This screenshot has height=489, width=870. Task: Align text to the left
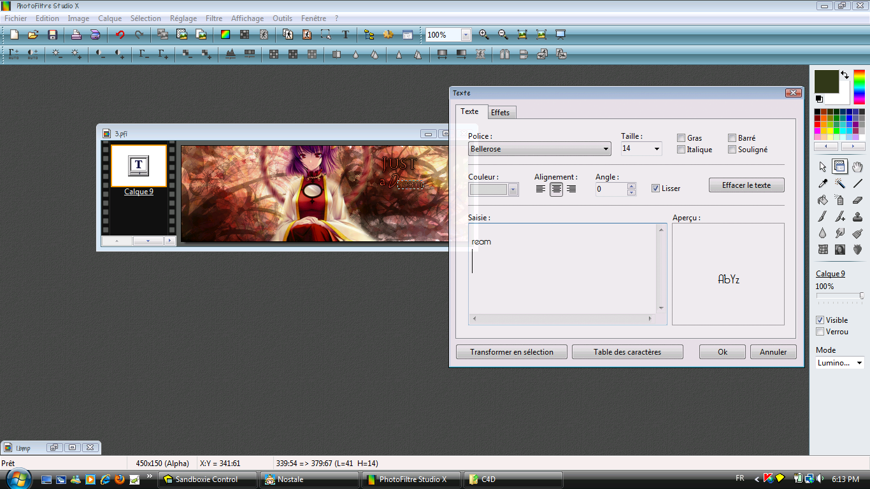click(x=541, y=189)
